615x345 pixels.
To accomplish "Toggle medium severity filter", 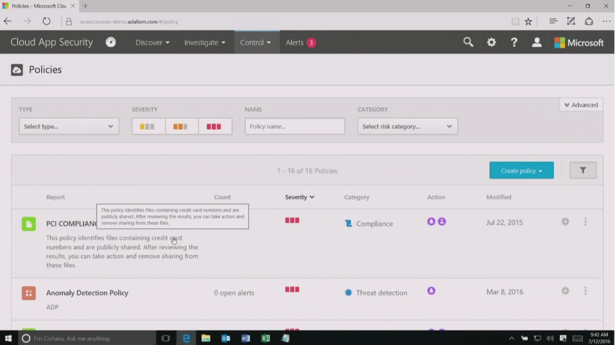I will pyautogui.click(x=182, y=127).
